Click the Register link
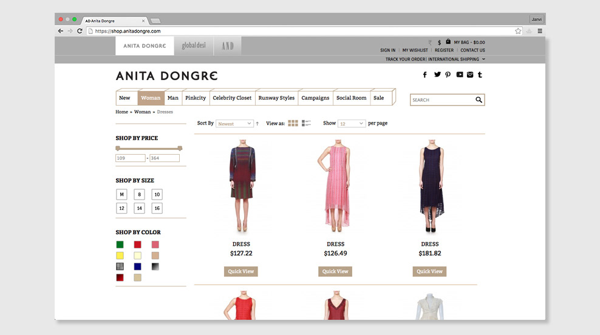Screen dimensions: 600x335 [444, 50]
